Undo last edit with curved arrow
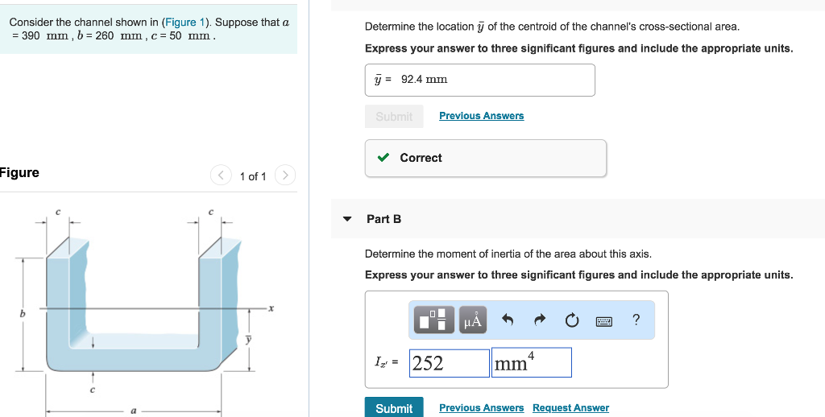 508,320
